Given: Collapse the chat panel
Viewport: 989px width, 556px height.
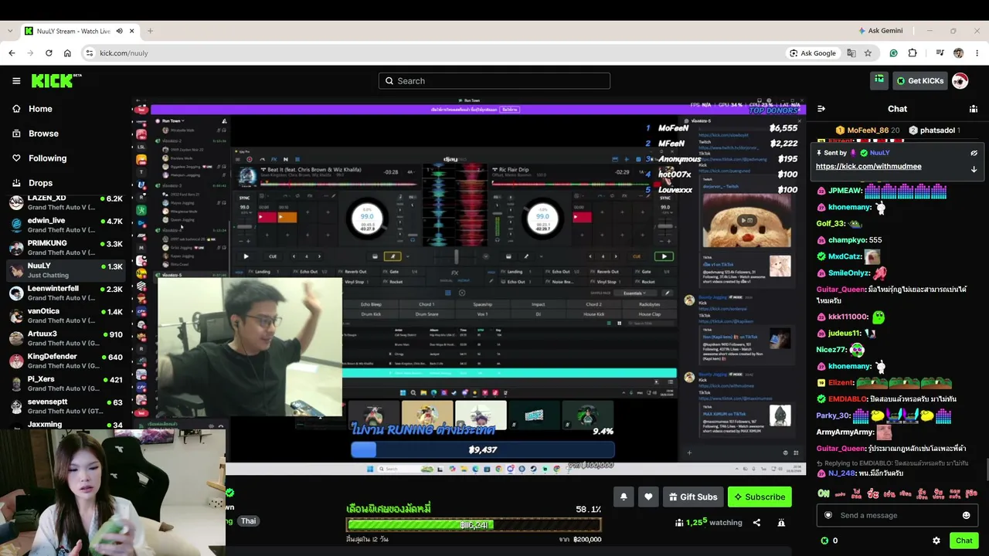Looking at the screenshot, I should coord(821,109).
